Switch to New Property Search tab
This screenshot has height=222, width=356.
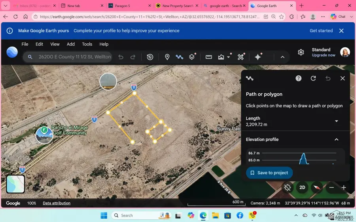click(177, 6)
